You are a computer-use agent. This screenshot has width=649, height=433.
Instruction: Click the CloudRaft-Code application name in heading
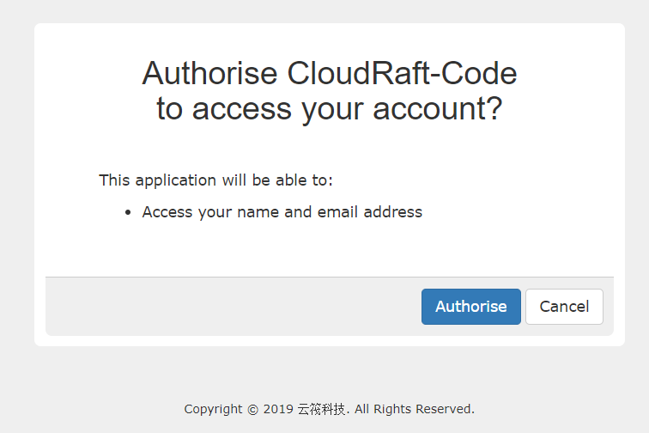pos(402,74)
